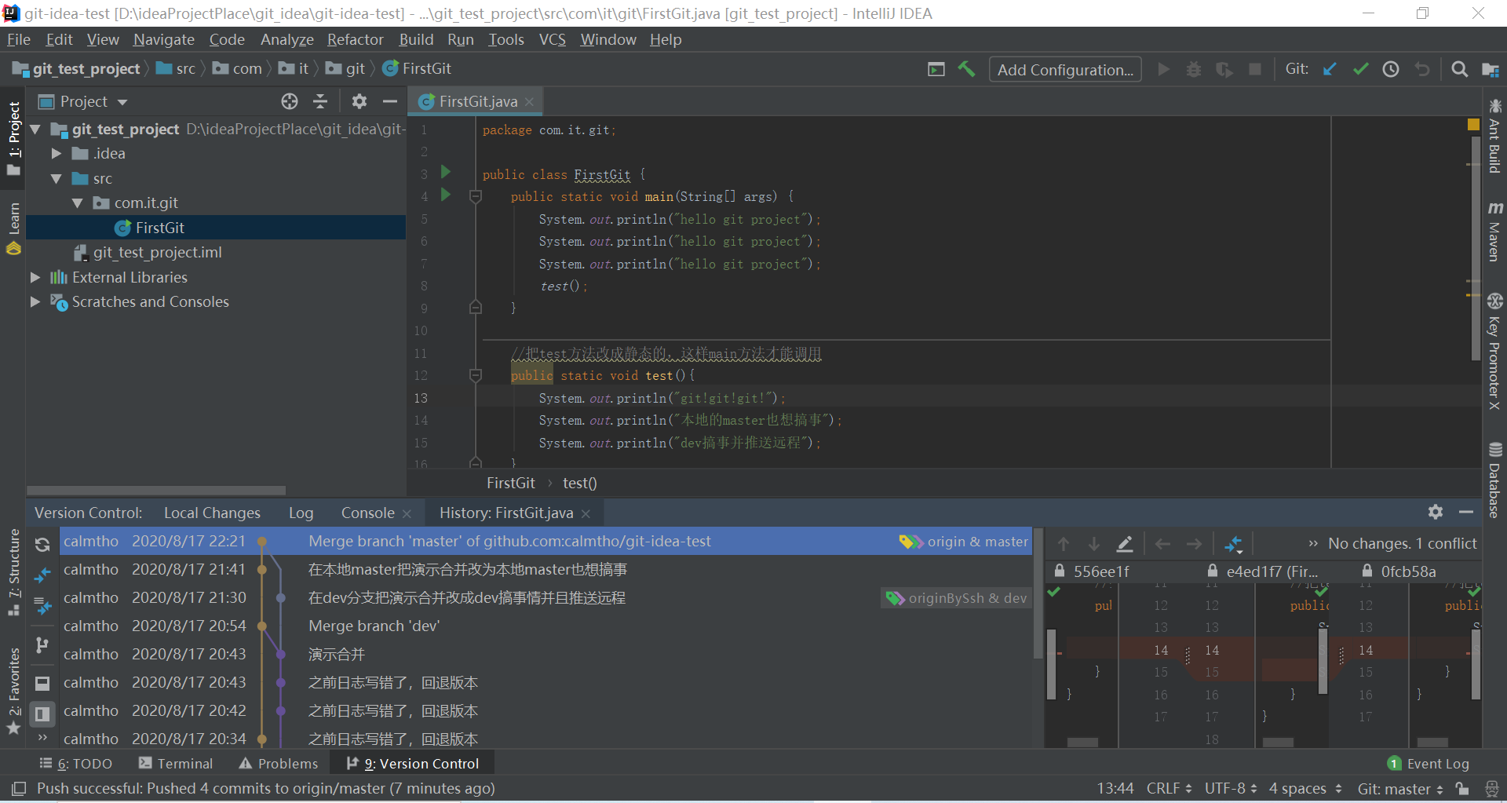The height and width of the screenshot is (803, 1507).
Task: Select the 'Merge branch dev' commit row
Action: pyautogui.click(x=546, y=626)
